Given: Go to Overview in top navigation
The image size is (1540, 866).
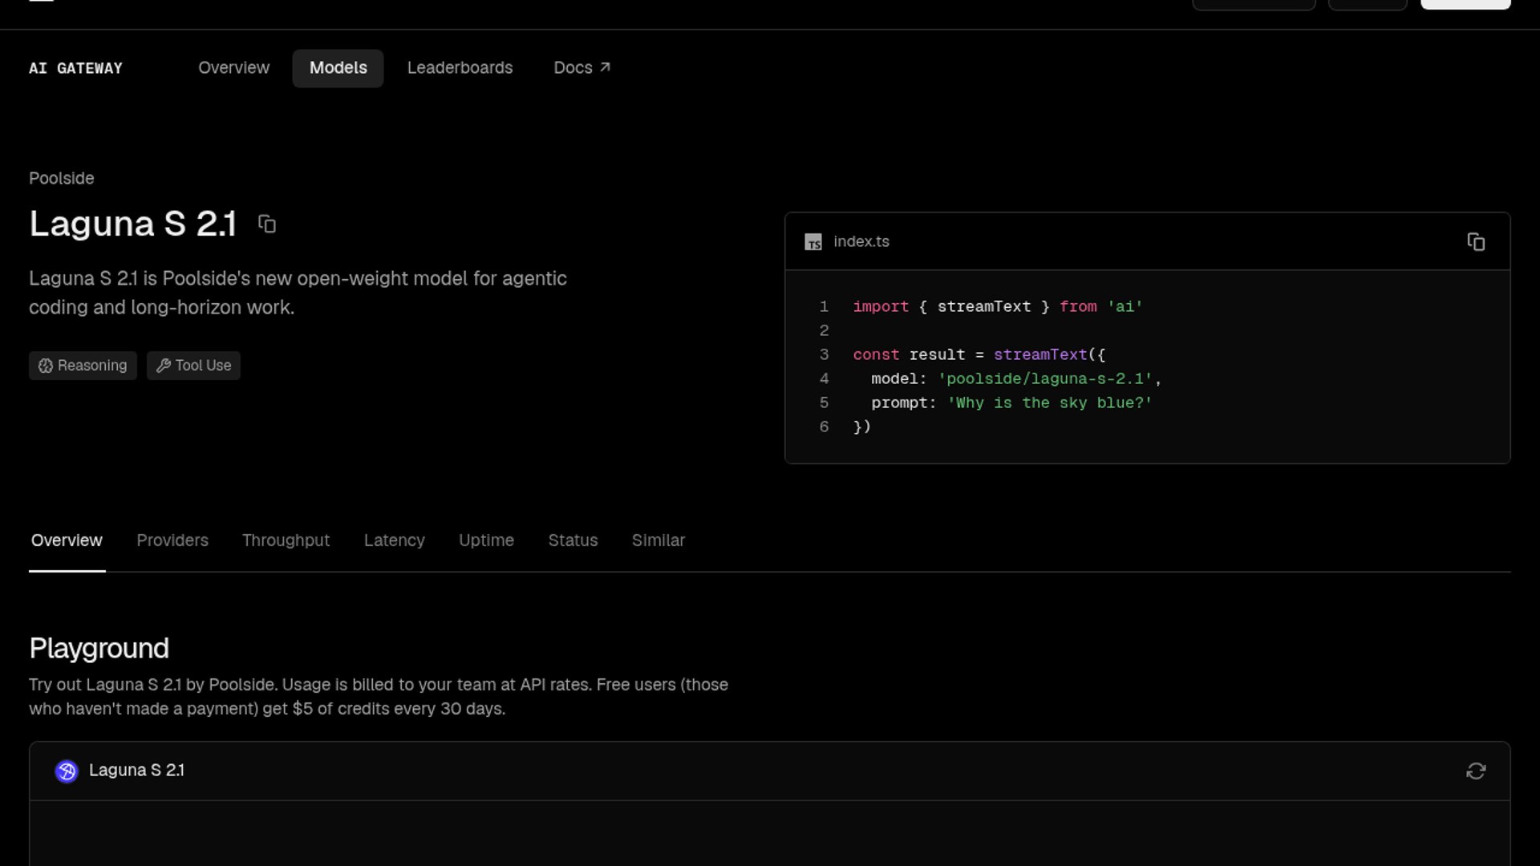Looking at the screenshot, I should 234,68.
